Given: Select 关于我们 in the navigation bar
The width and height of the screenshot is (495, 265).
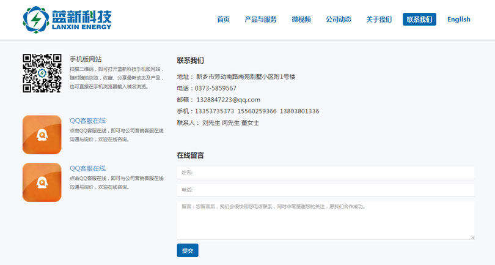Looking at the screenshot, I should (x=379, y=20).
